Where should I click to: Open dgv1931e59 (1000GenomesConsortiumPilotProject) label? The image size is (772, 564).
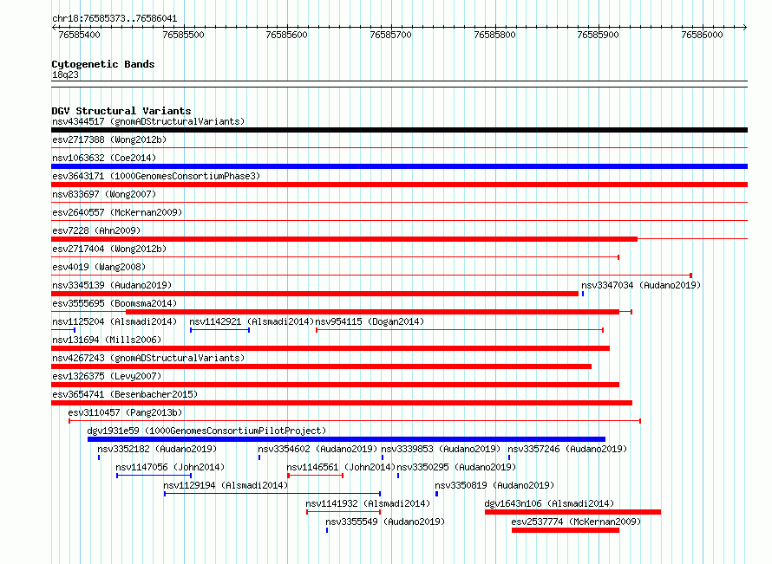(206, 431)
